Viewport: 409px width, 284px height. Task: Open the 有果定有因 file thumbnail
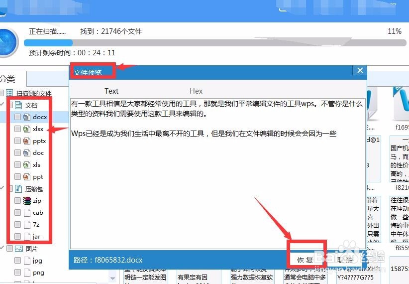pos(198,277)
